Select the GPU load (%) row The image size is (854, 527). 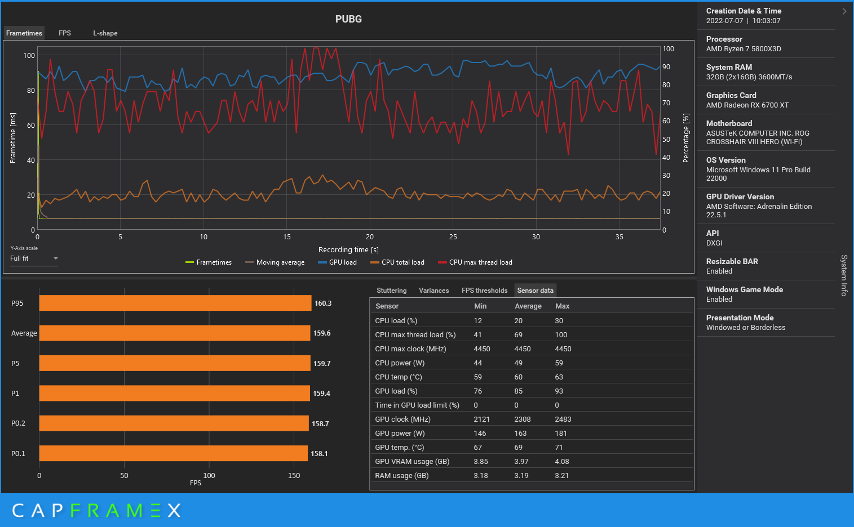point(532,391)
